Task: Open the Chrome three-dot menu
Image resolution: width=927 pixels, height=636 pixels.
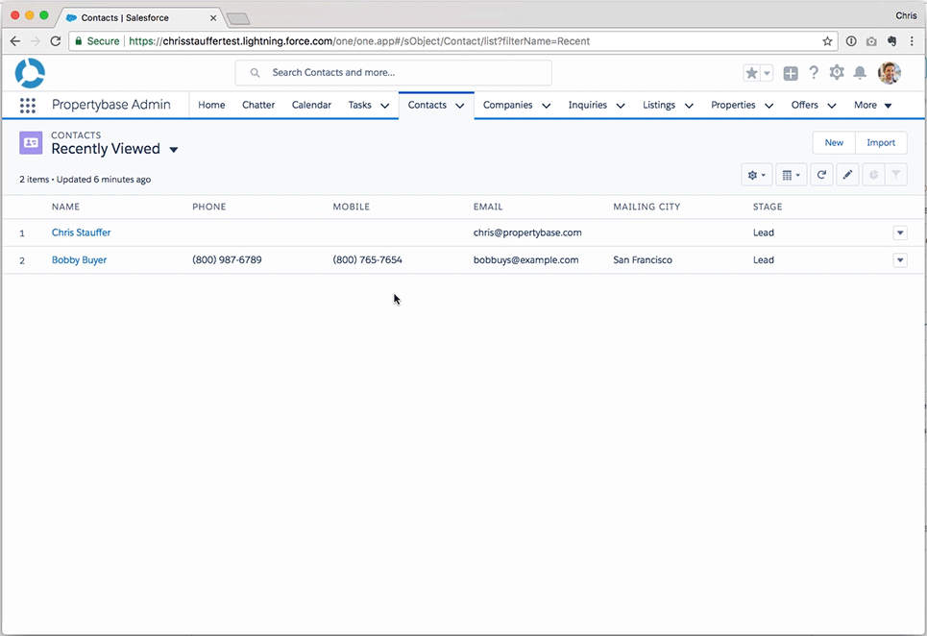Action: [913, 41]
